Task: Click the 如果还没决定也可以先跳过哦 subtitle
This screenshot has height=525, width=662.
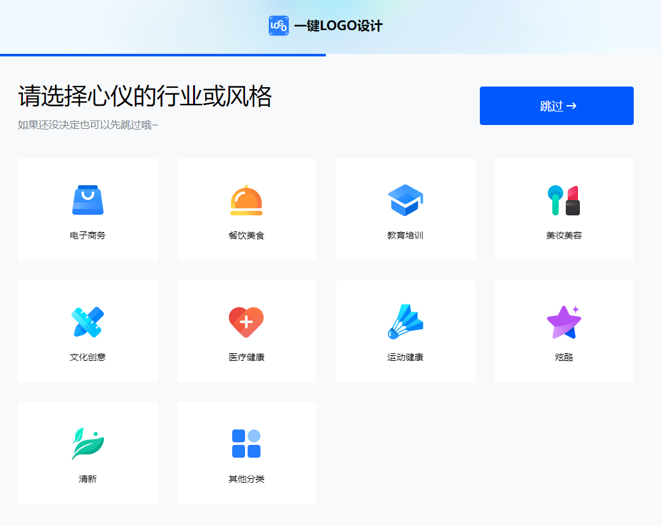Action: pyautogui.click(x=88, y=125)
